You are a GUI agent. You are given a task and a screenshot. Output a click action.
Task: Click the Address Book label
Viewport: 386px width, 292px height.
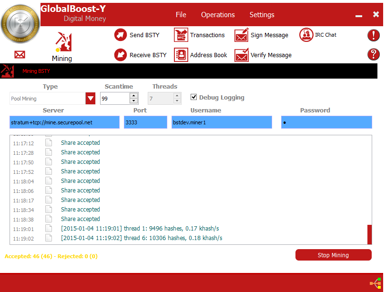pyautogui.click(x=209, y=55)
